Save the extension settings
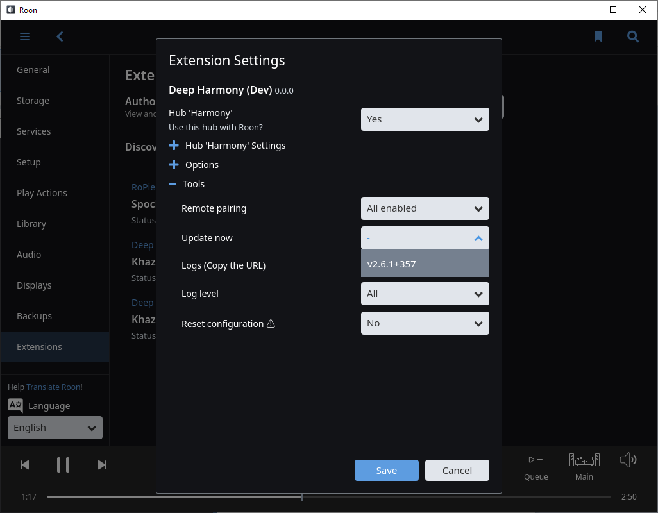 387,470
